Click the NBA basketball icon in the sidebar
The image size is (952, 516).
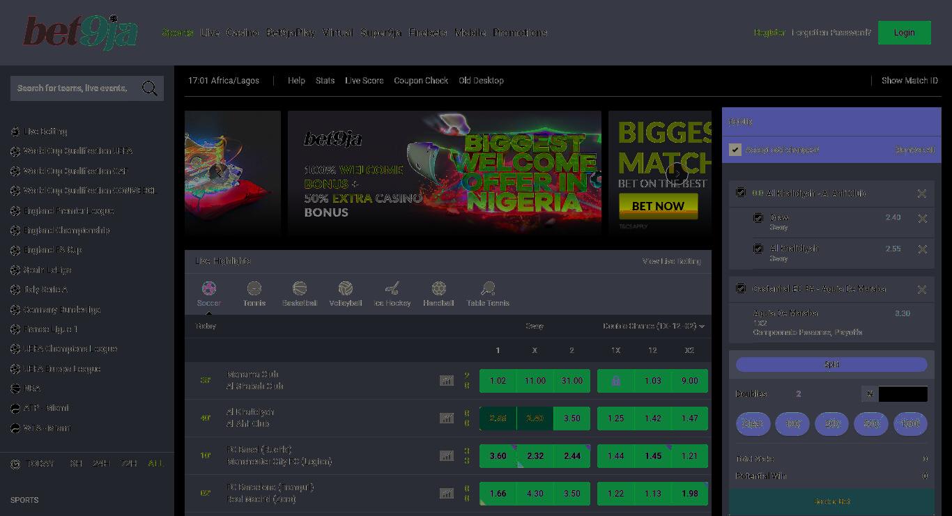point(15,388)
